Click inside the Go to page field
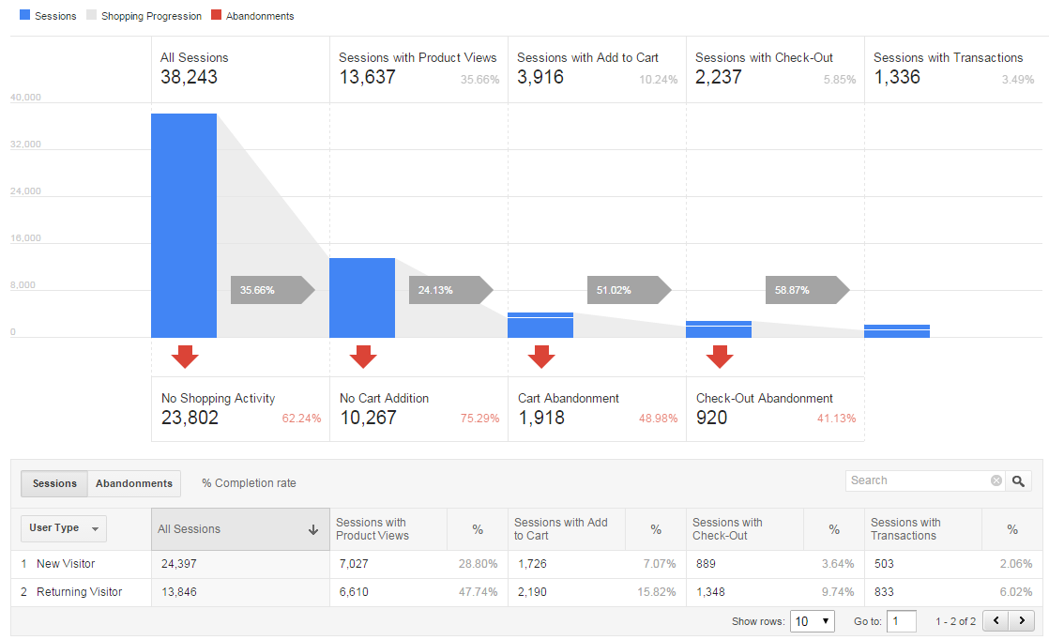The image size is (1049, 640). 902,621
